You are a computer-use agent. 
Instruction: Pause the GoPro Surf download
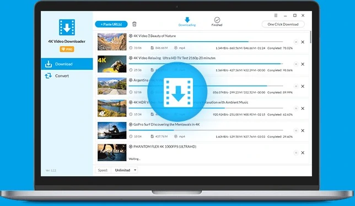click(x=295, y=131)
